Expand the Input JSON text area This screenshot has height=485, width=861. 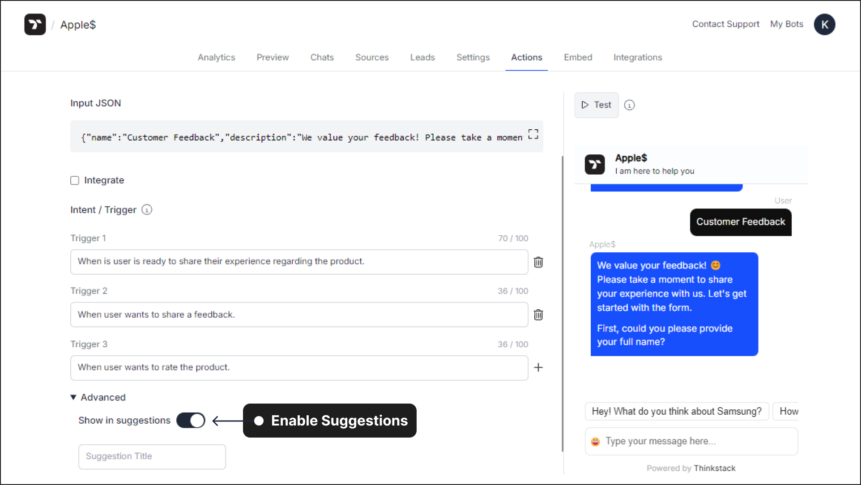[532, 134]
